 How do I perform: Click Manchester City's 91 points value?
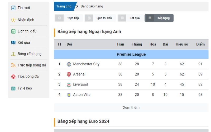[x=200, y=64]
